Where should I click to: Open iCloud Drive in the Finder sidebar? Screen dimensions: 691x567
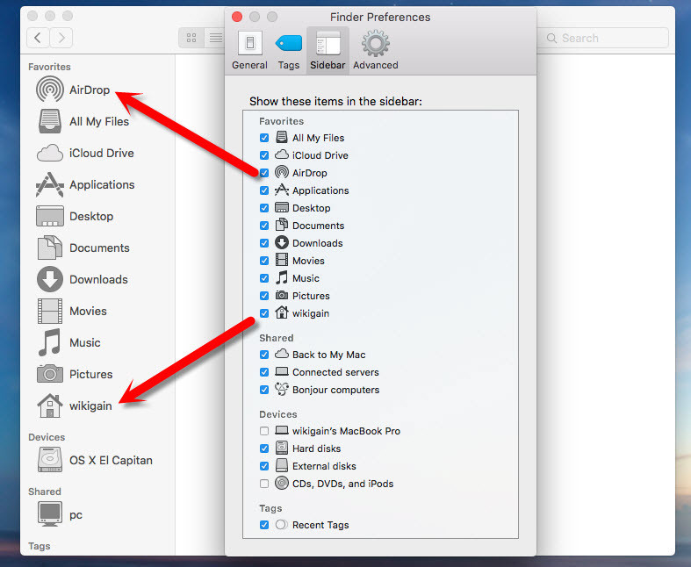coord(85,153)
